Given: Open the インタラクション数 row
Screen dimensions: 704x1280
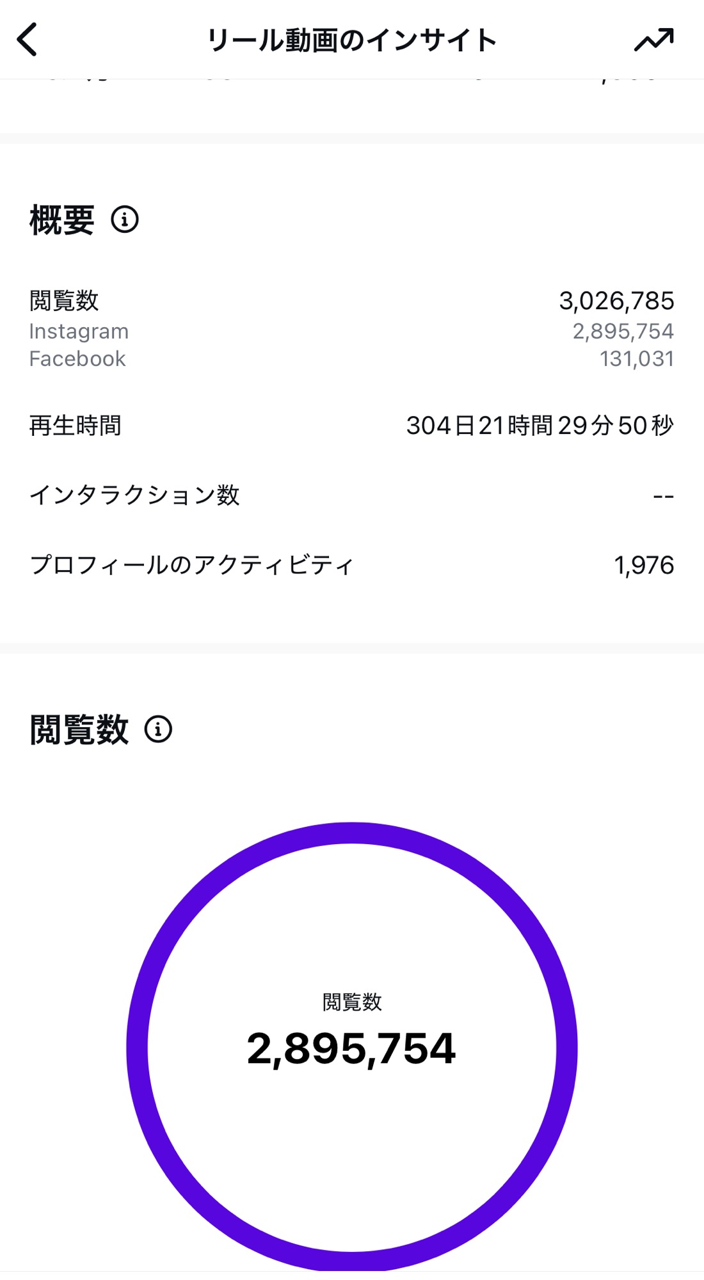Looking at the screenshot, I should click(x=134, y=495).
